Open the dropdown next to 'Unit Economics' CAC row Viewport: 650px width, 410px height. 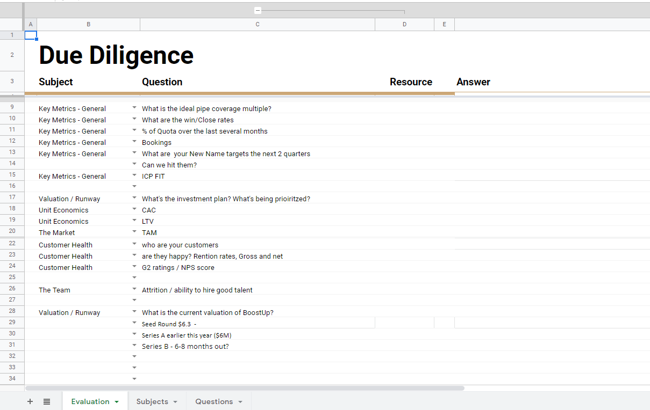pyautogui.click(x=134, y=210)
